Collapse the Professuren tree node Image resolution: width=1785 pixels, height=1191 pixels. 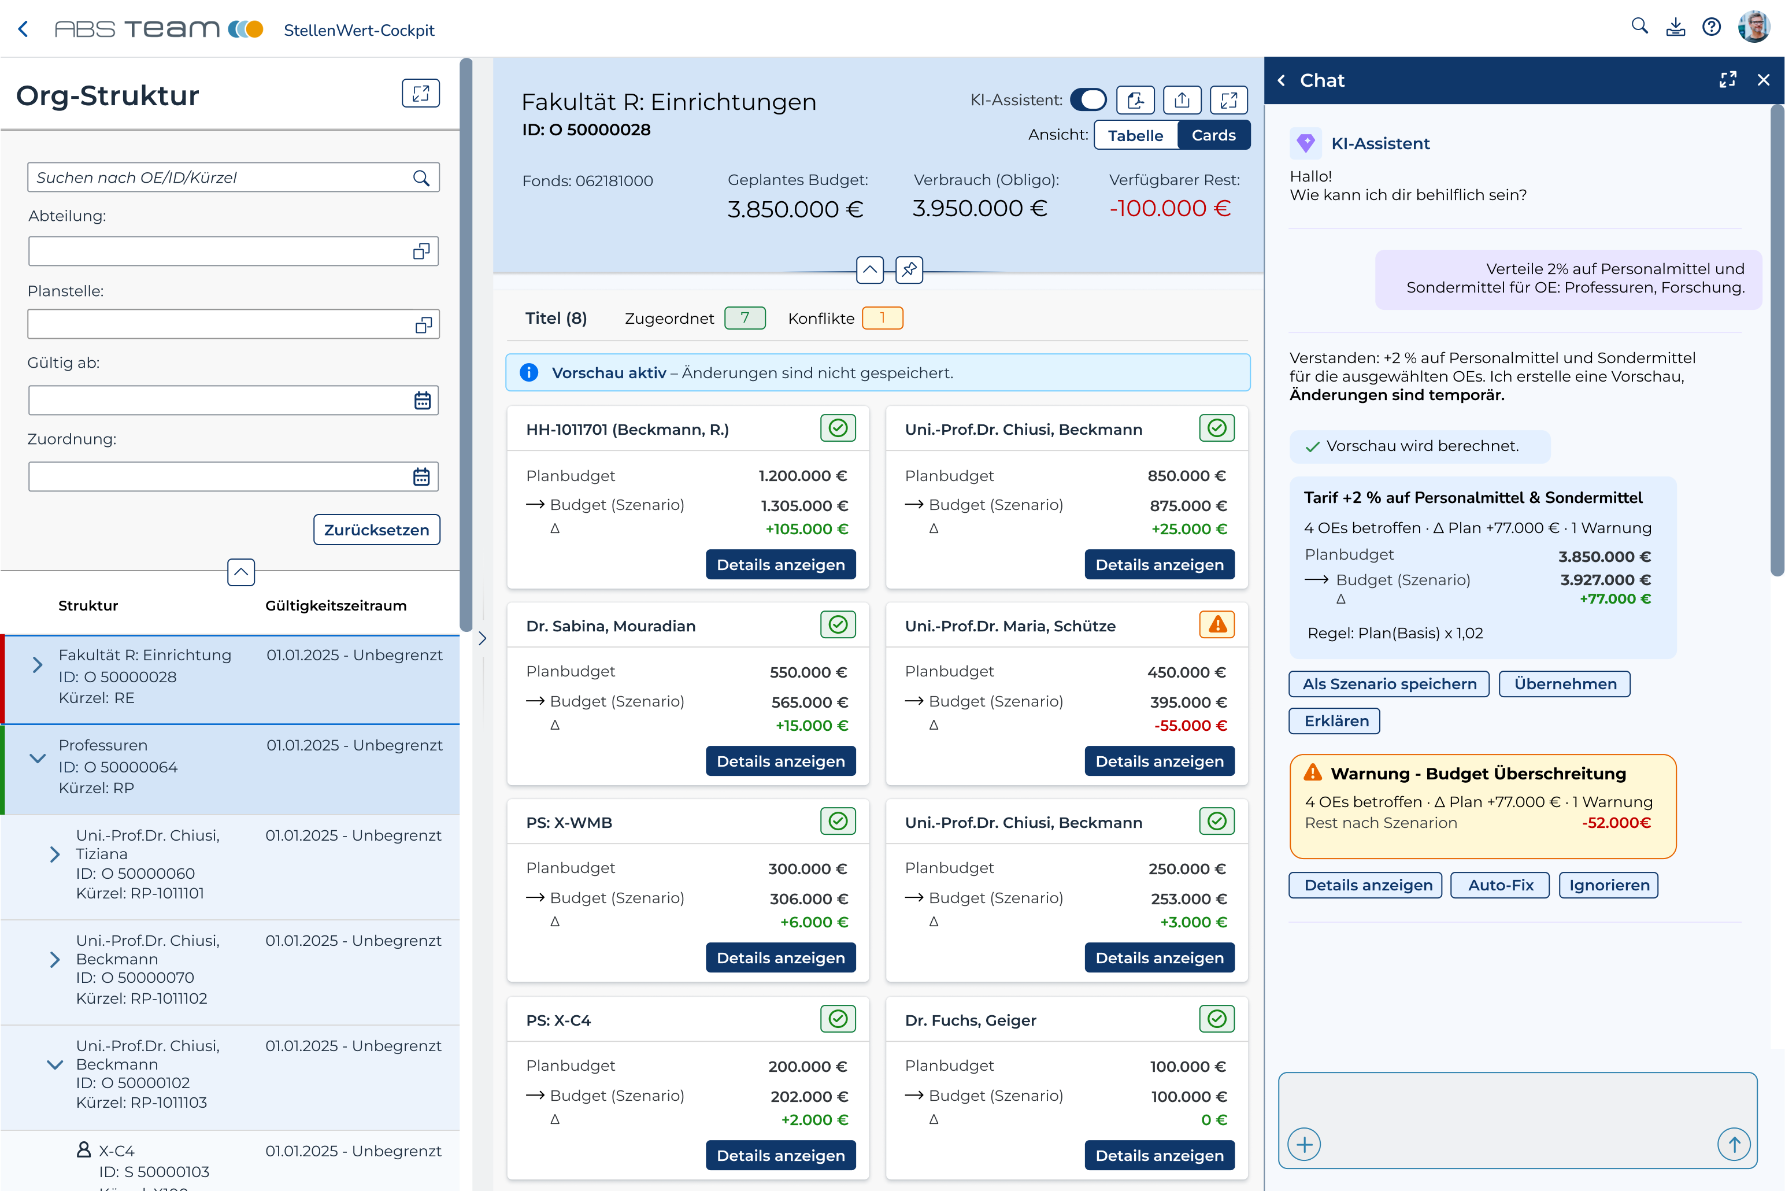coord(37,758)
